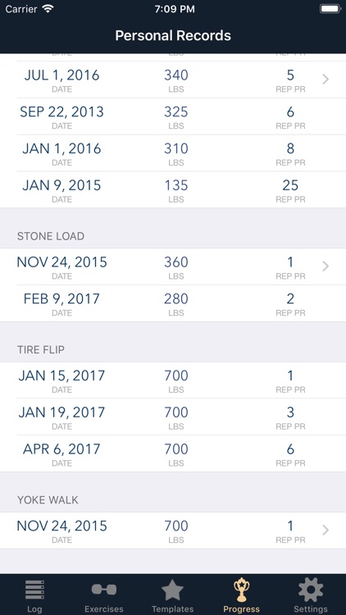Open Templates star icon
Image resolution: width=346 pixels, height=615 pixels.
click(173, 590)
